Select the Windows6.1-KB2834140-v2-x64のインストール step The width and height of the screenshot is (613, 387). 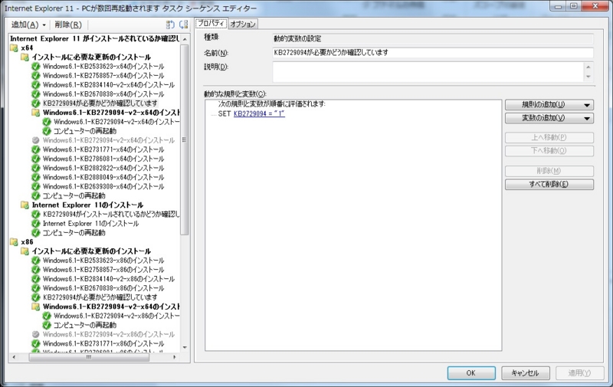pyautogui.click(x=109, y=85)
